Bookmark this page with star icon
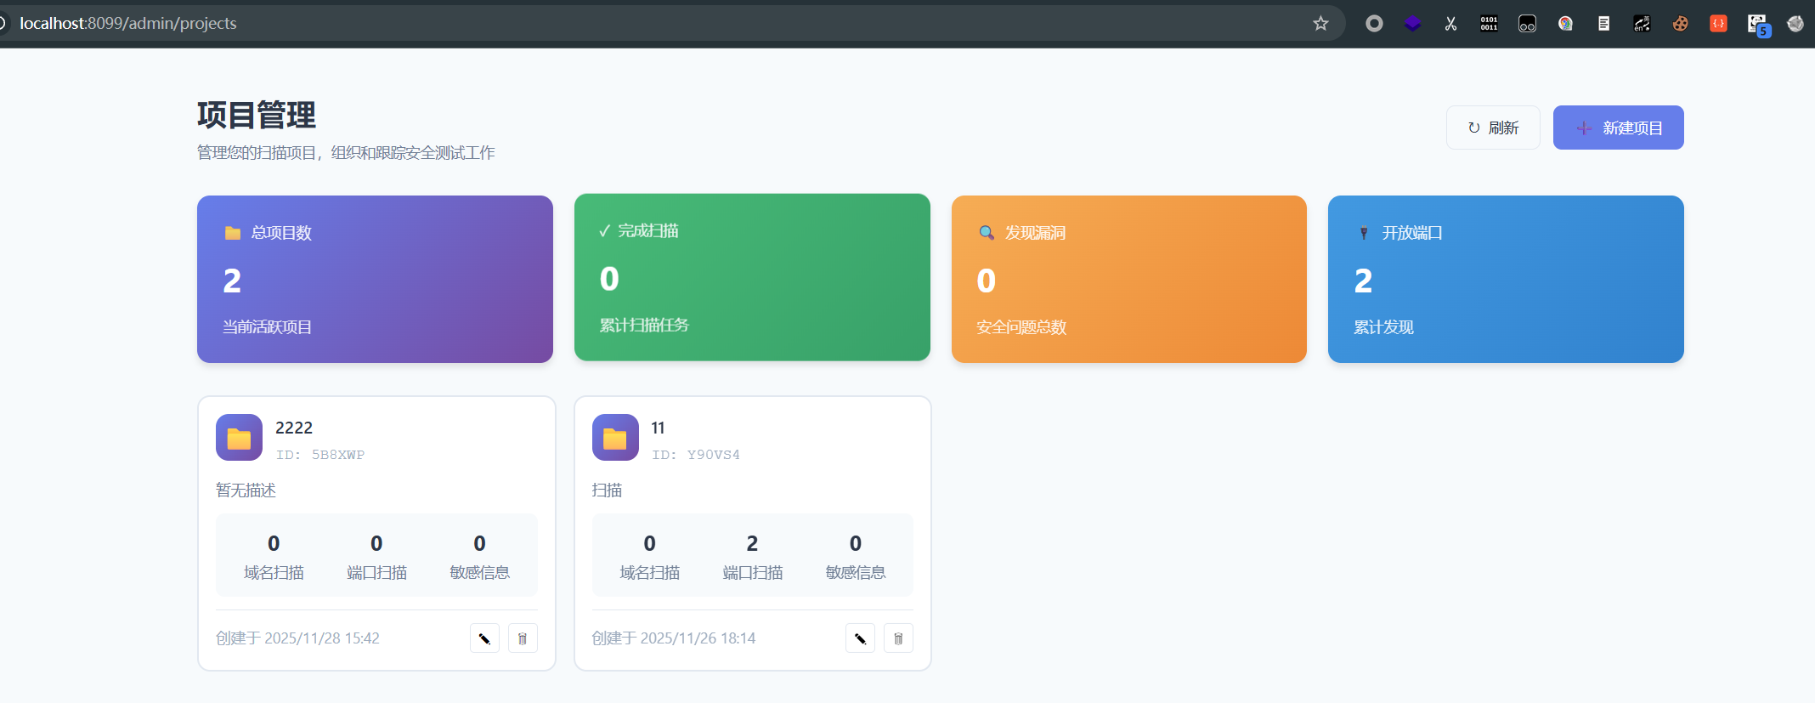 click(1320, 24)
